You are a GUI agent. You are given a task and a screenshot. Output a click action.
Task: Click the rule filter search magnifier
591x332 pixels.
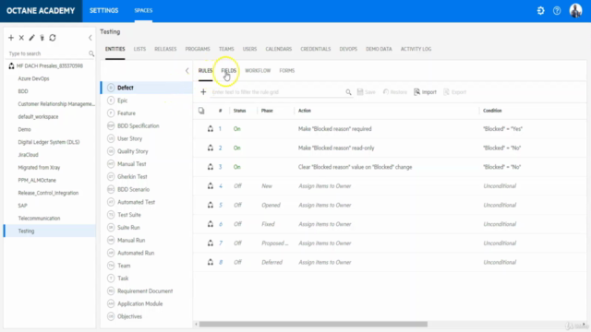point(348,92)
